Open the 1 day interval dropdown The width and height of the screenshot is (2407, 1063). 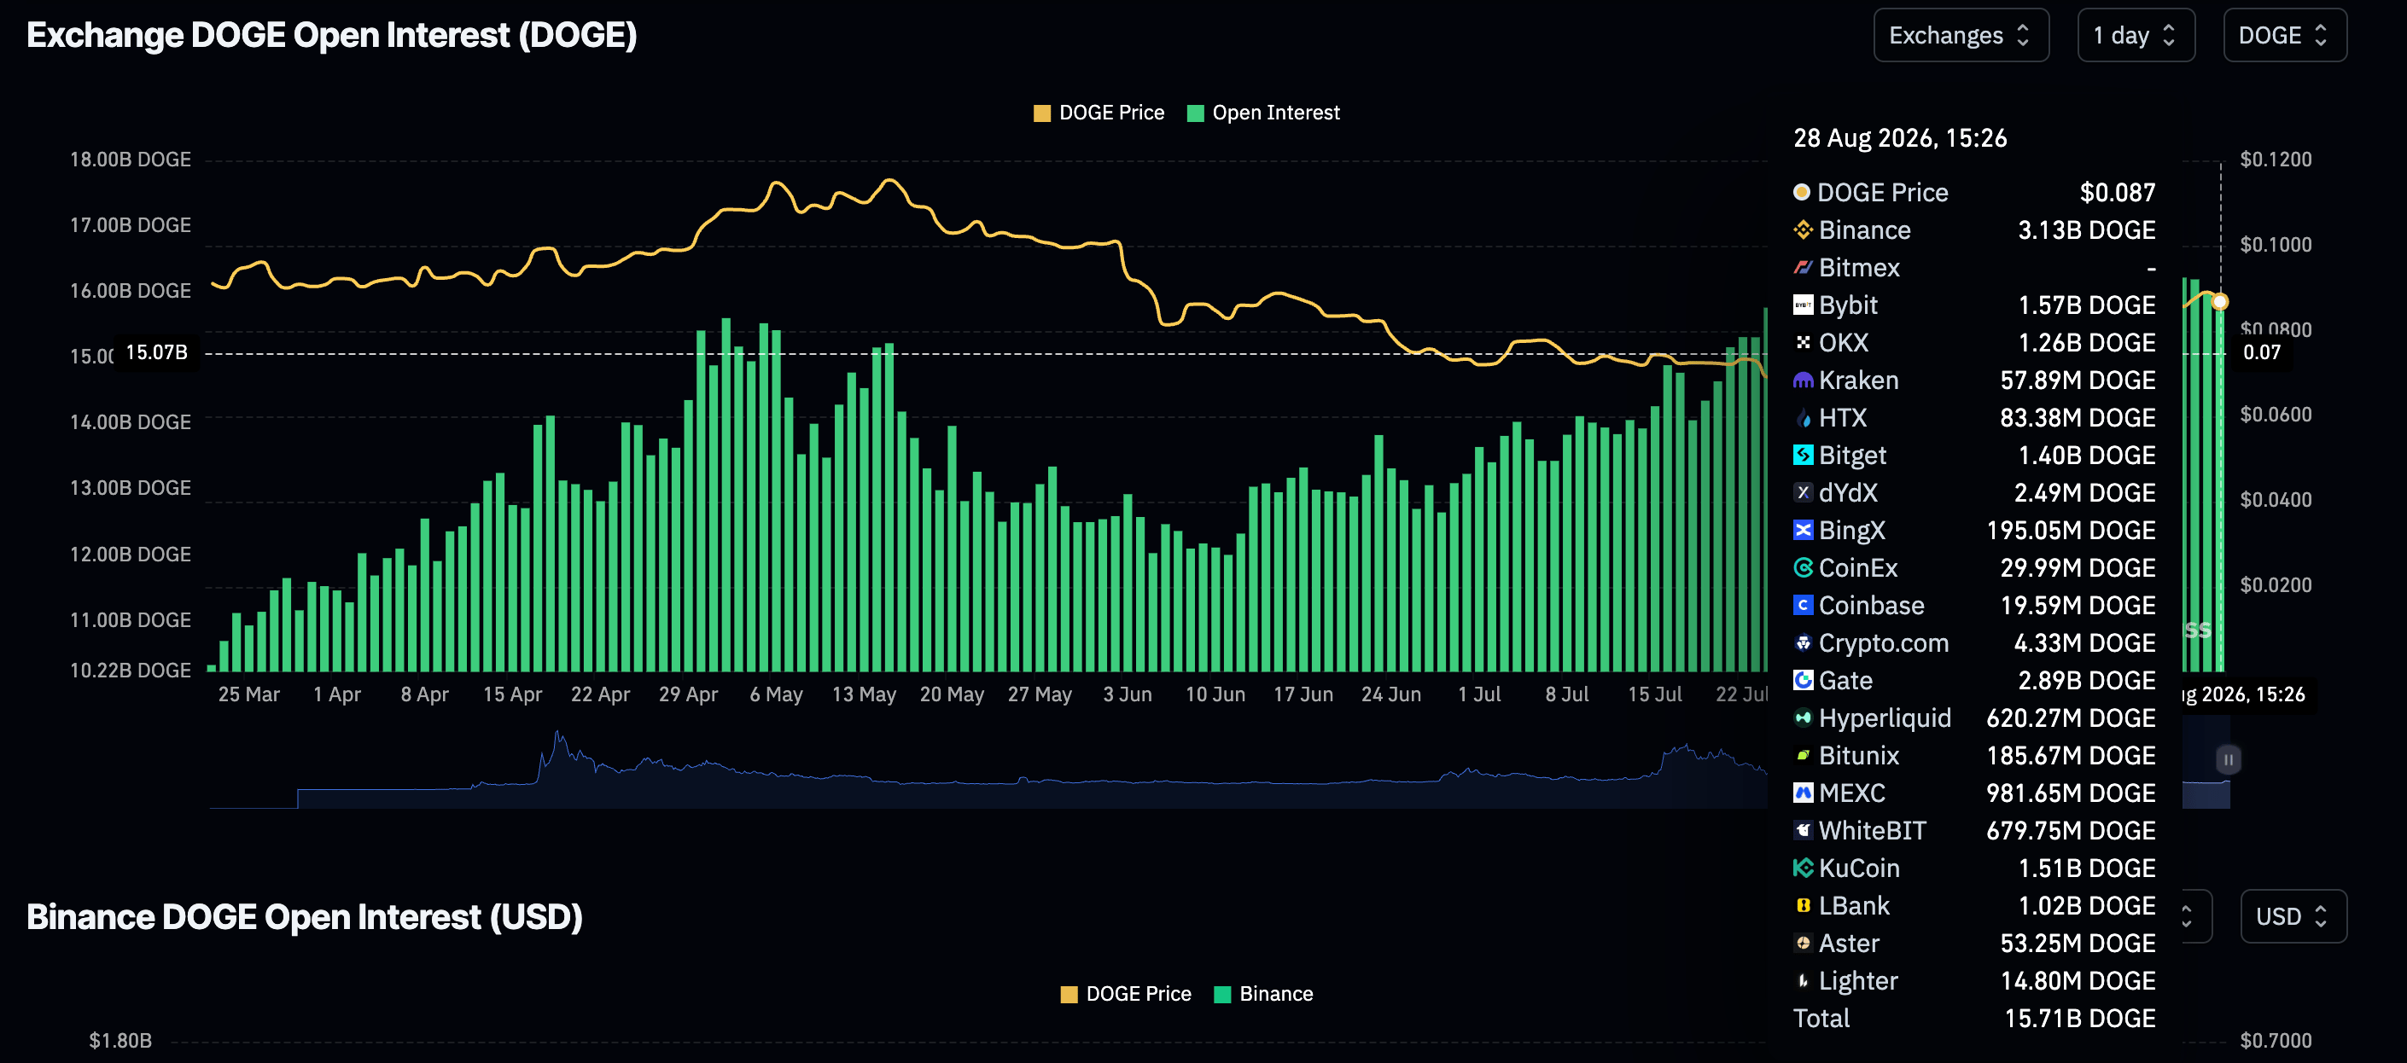(x=2135, y=36)
